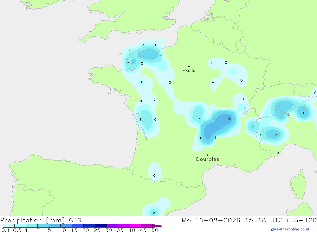Screen dimensions: 317x232
Task: Click the '25' legend scale label
Action: (x=97, y=230)
